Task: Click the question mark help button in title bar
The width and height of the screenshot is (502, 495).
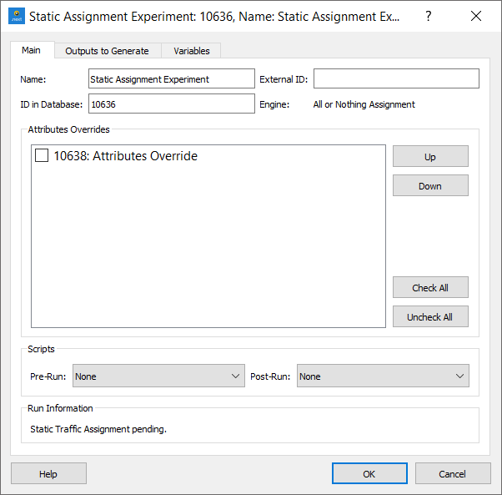Action: (428, 16)
